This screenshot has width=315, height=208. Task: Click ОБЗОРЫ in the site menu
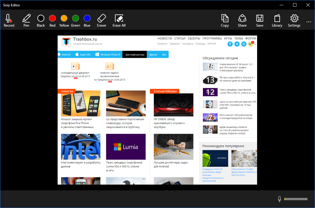(x=194, y=38)
